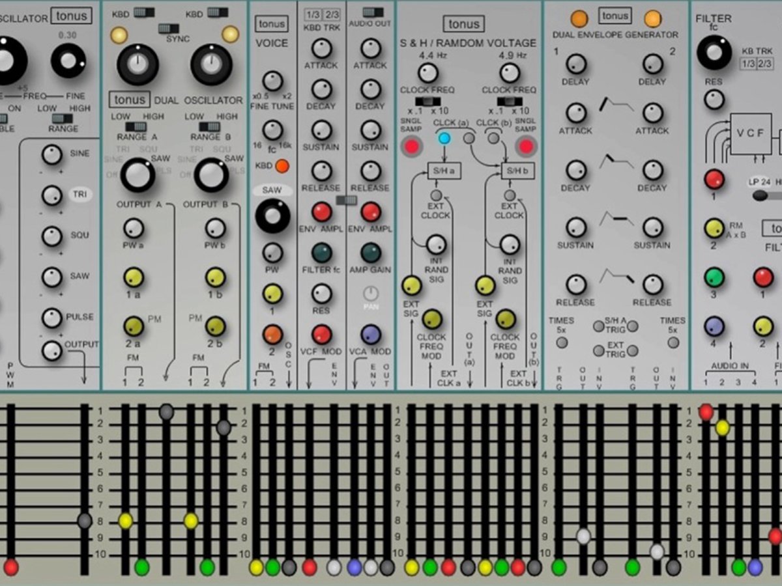This screenshot has height=586, width=782.
Task: Open the SAW waveform selector in Voice
Action: [272, 191]
